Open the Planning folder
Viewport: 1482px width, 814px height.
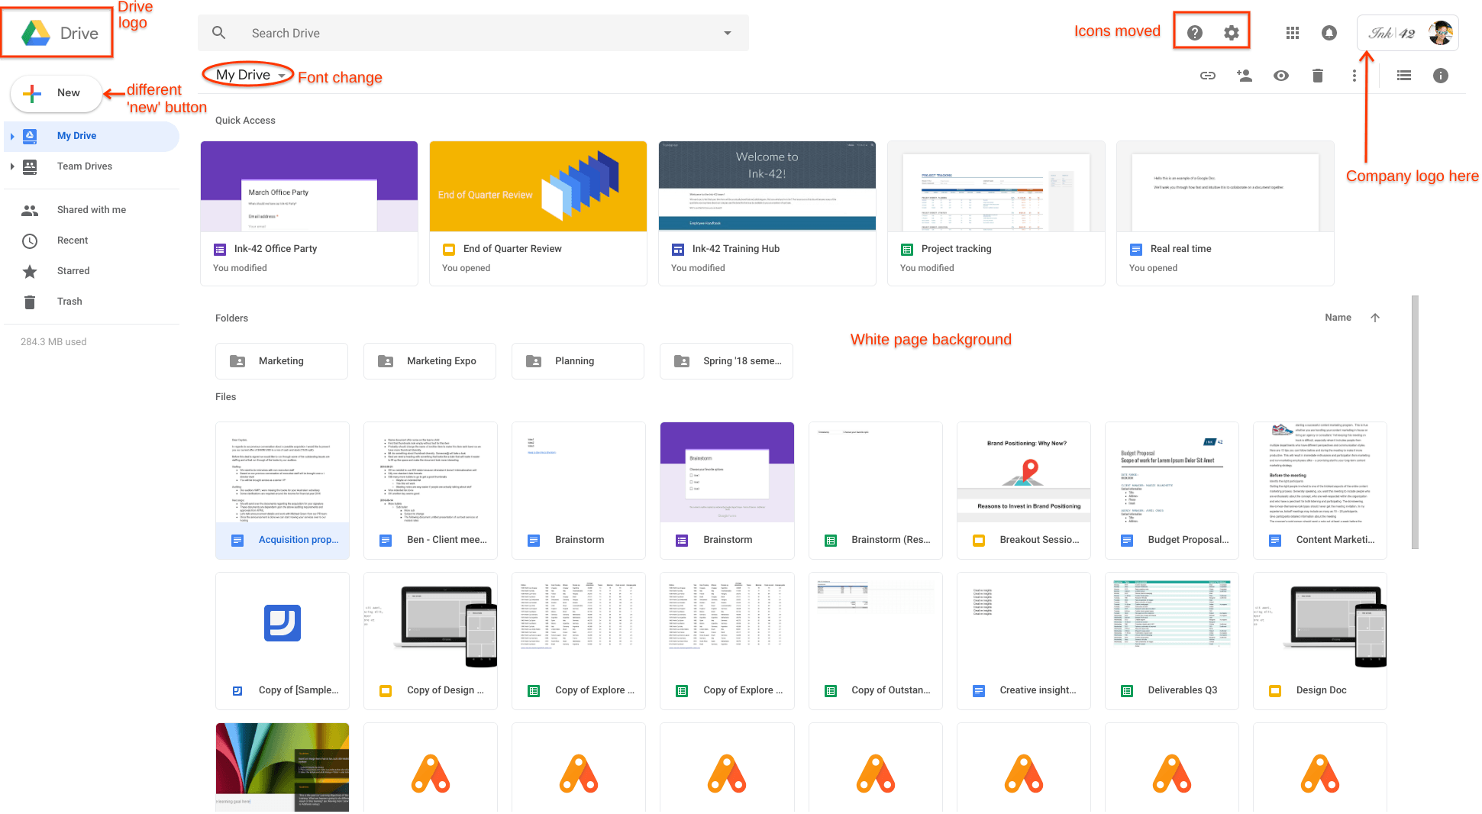578,361
